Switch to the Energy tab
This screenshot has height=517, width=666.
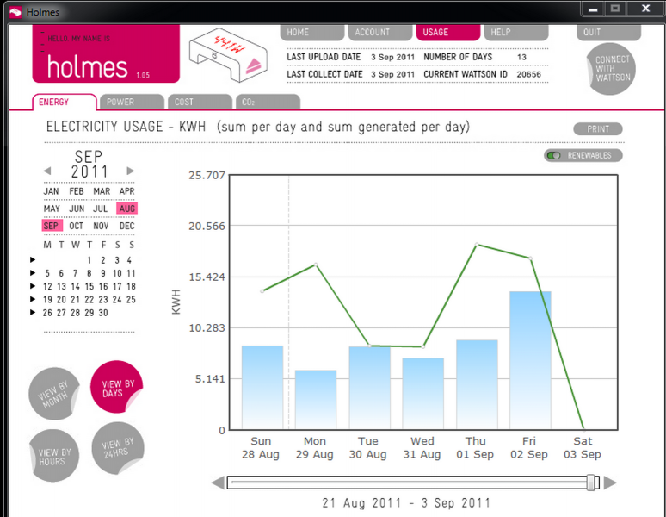tap(65, 102)
